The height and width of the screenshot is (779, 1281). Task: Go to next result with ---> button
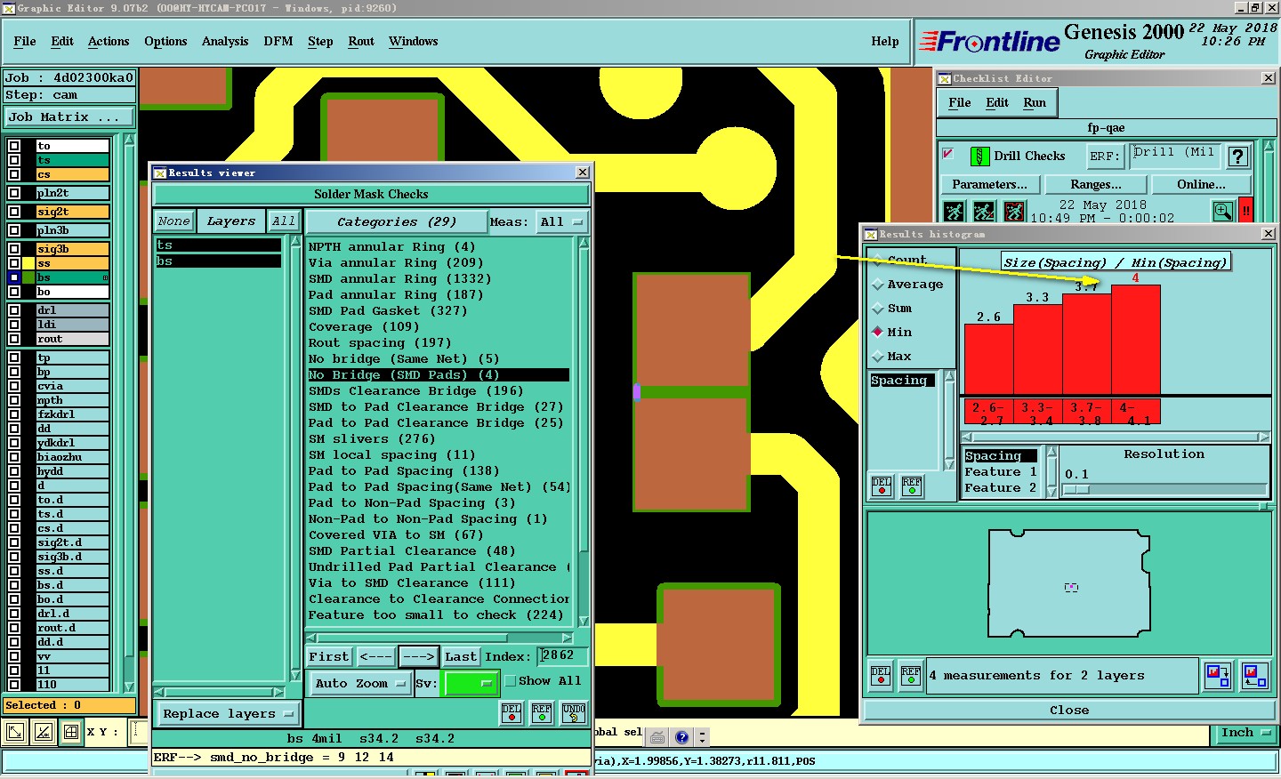(418, 656)
